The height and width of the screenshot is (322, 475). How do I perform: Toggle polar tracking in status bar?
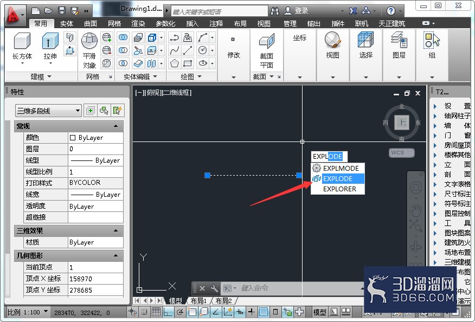pos(180,311)
